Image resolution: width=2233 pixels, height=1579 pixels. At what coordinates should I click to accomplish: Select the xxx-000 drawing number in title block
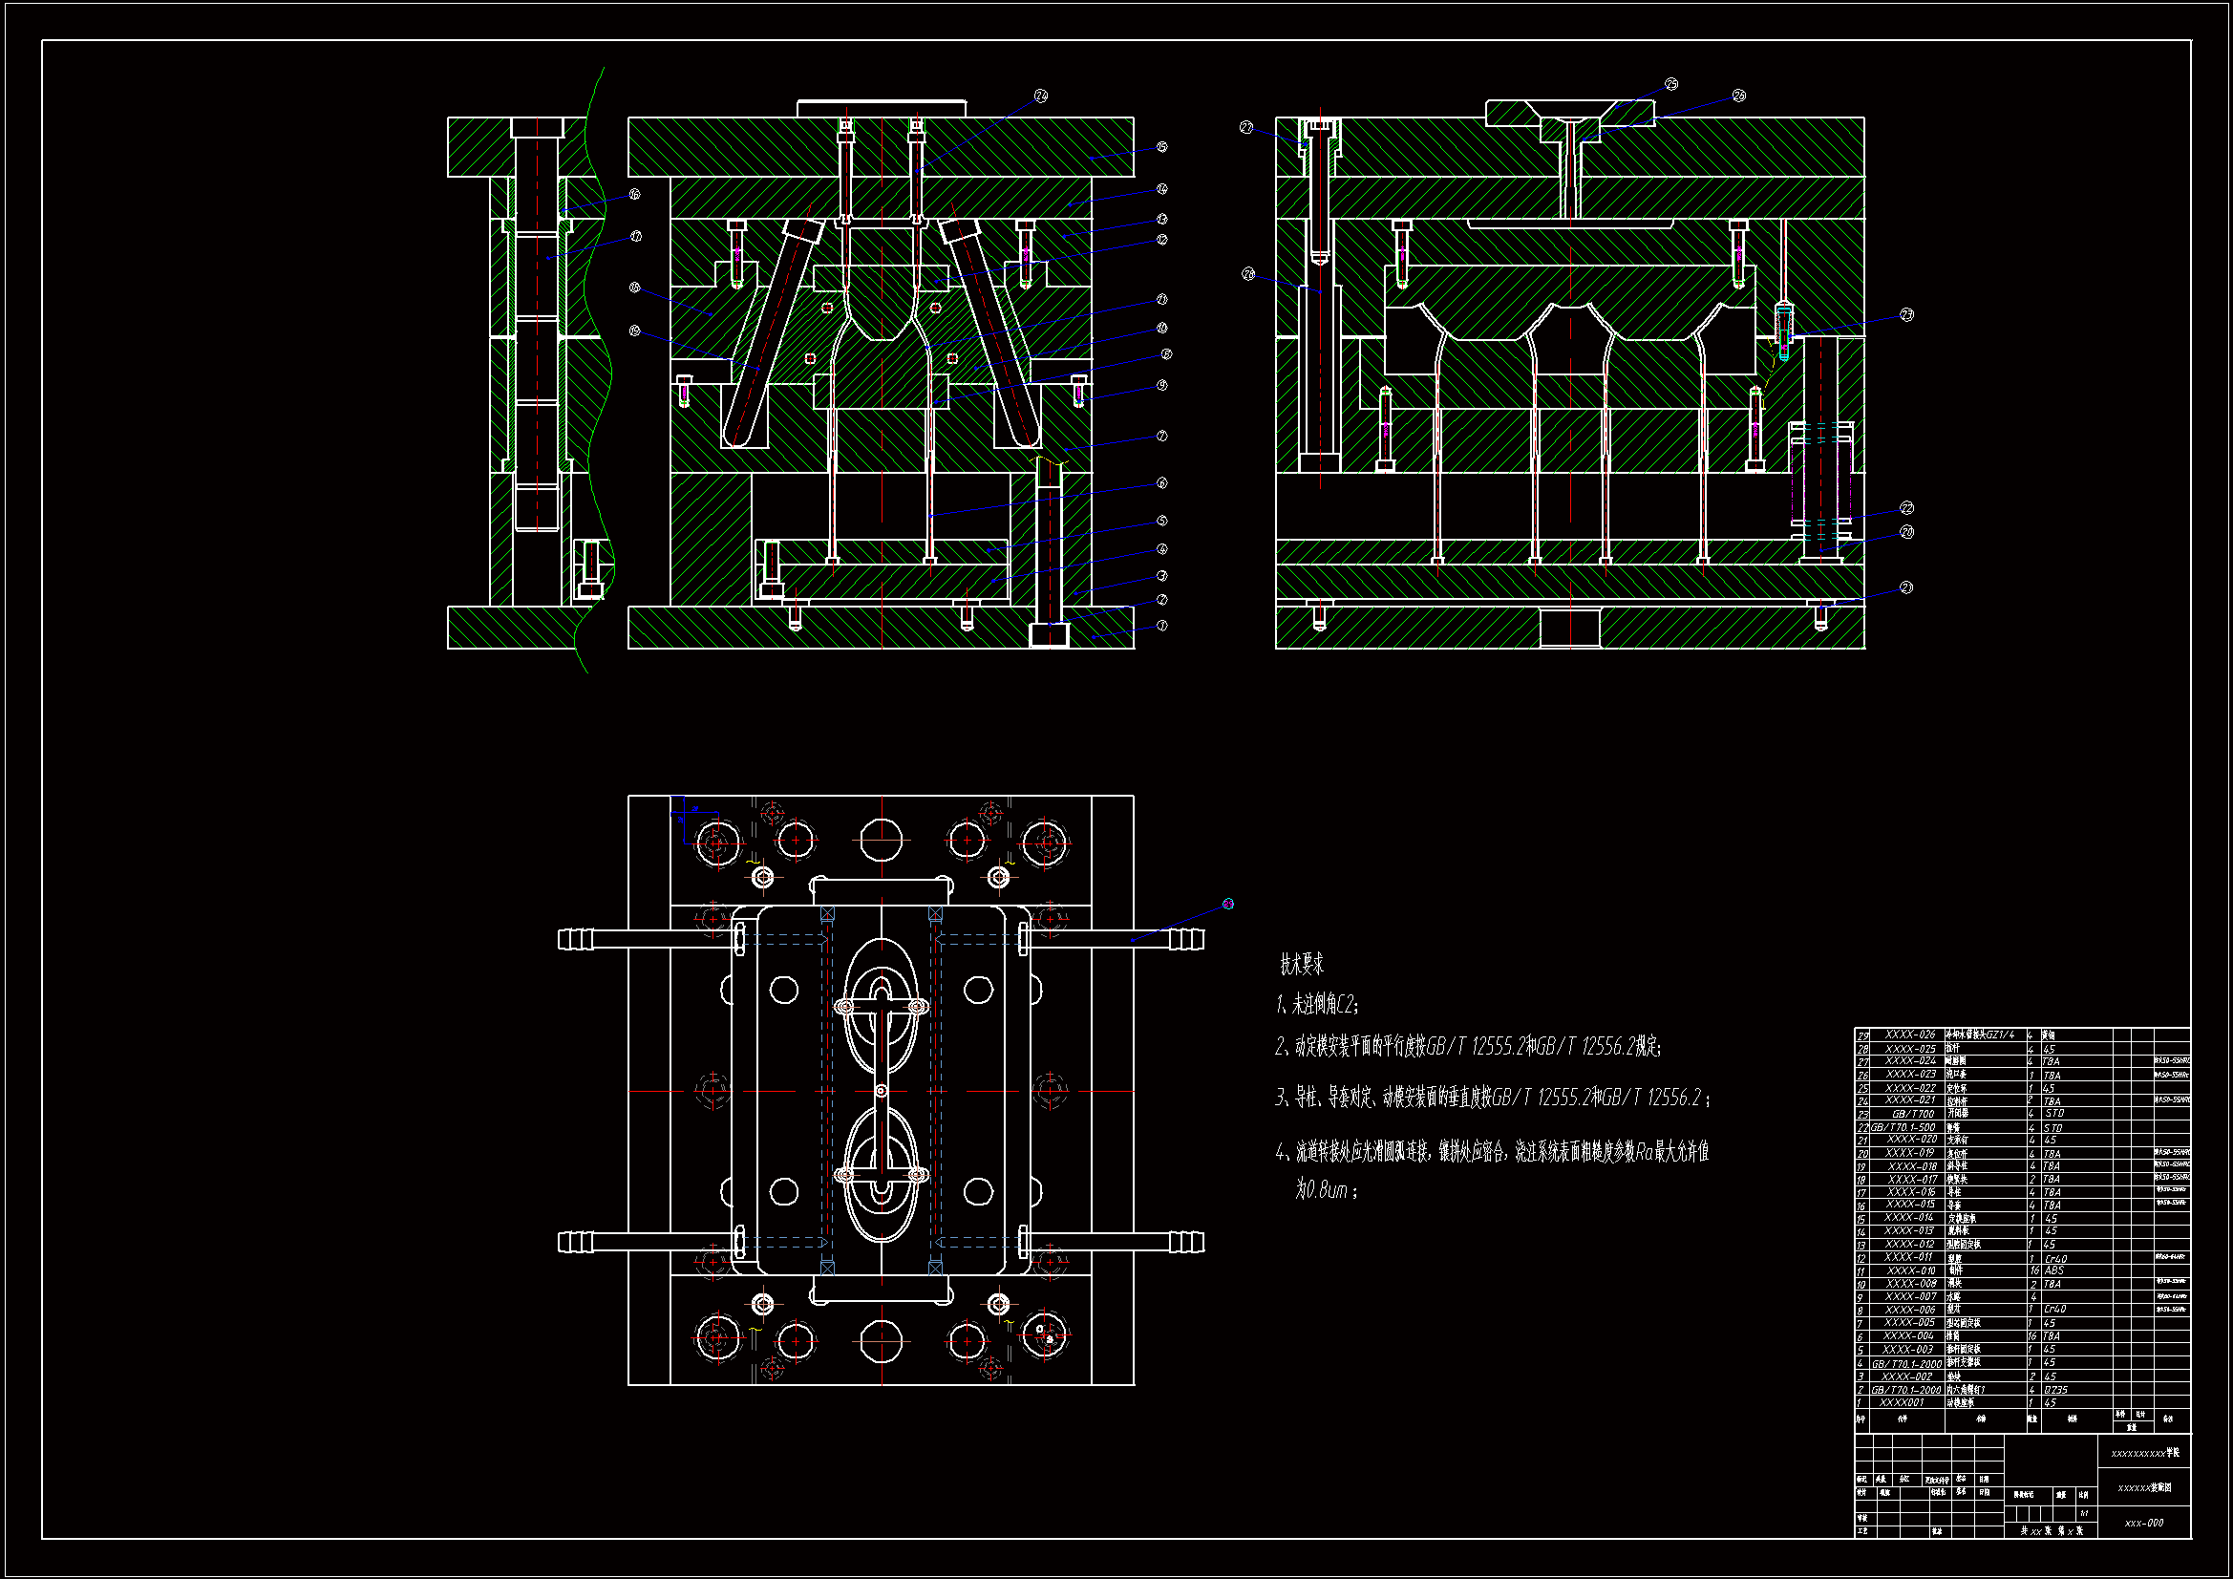pyautogui.click(x=2143, y=1523)
